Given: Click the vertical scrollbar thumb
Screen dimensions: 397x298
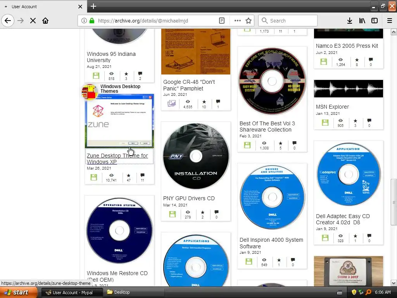Looking at the screenshot, I should coord(394,202).
